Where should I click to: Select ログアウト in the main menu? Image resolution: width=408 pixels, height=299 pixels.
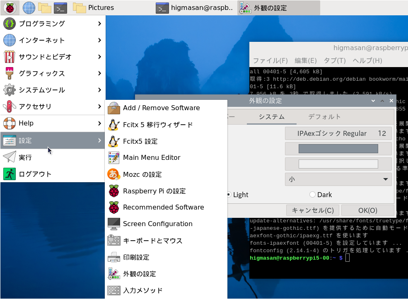(x=35, y=174)
